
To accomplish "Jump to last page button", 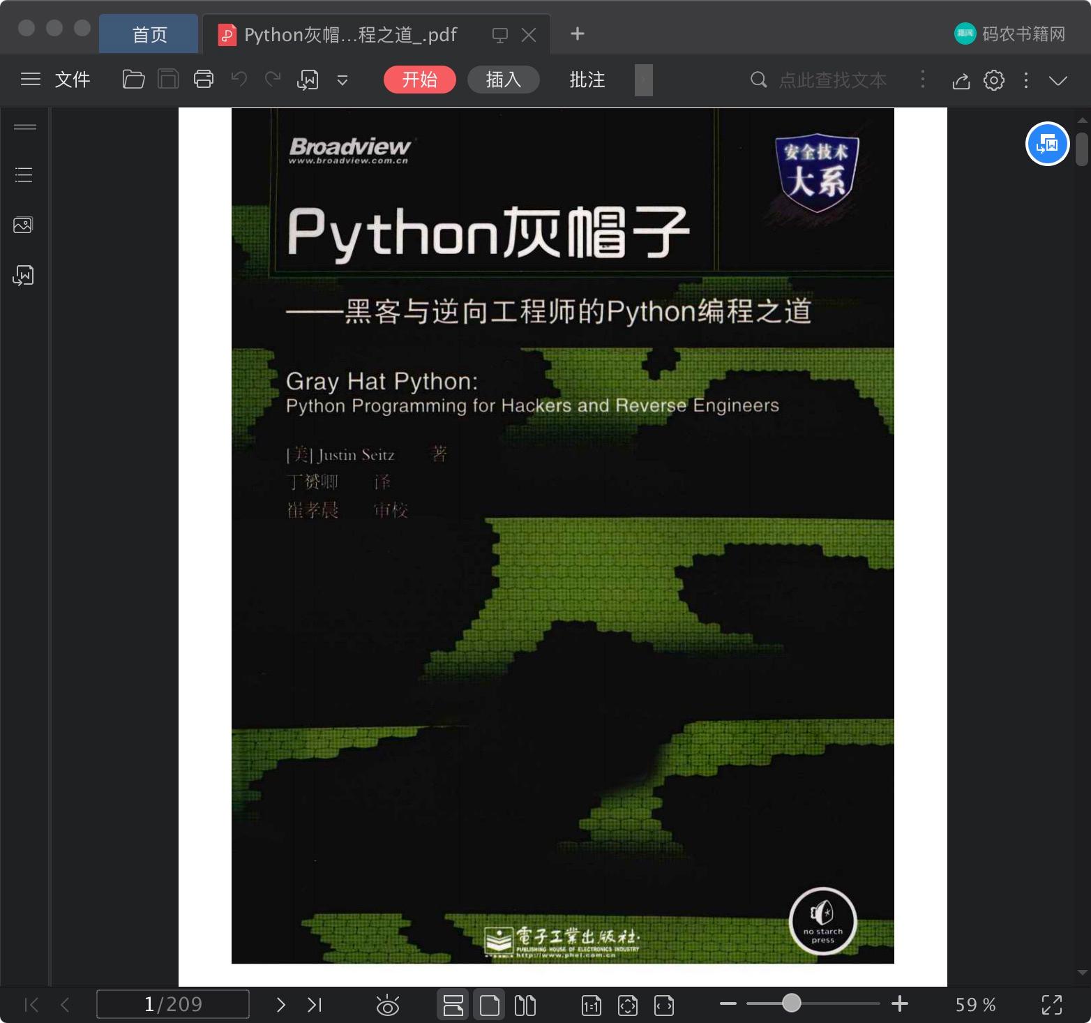I will click(315, 1004).
